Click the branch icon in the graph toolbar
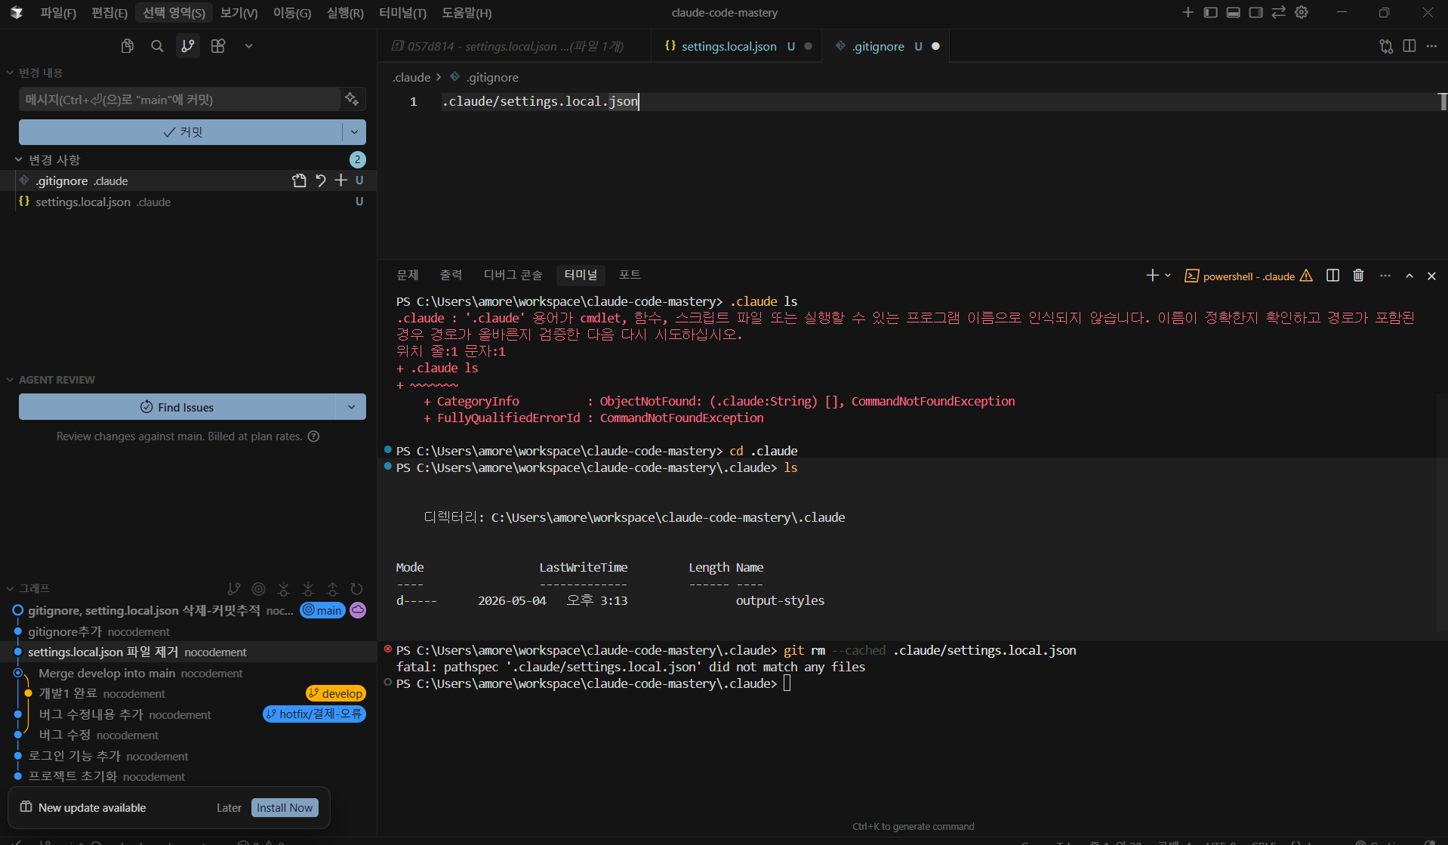1448x845 pixels. tap(234, 589)
